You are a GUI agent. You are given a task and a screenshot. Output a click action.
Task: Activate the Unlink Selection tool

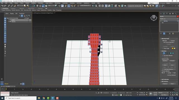[12, 6]
